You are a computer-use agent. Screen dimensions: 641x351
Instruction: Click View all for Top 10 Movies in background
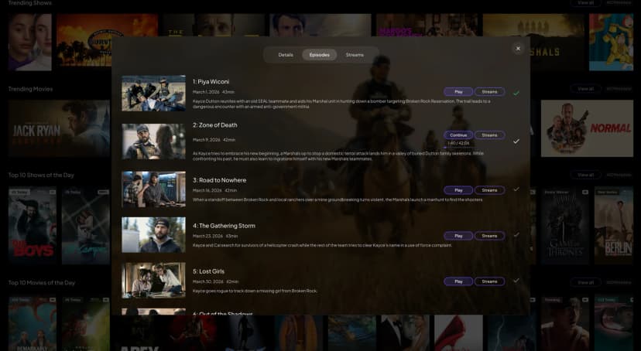(x=585, y=282)
